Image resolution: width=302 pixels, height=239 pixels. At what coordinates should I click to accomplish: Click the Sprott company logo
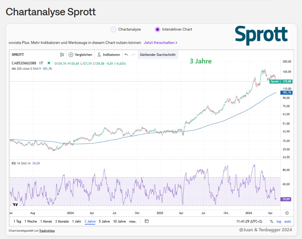pyautogui.click(x=261, y=36)
